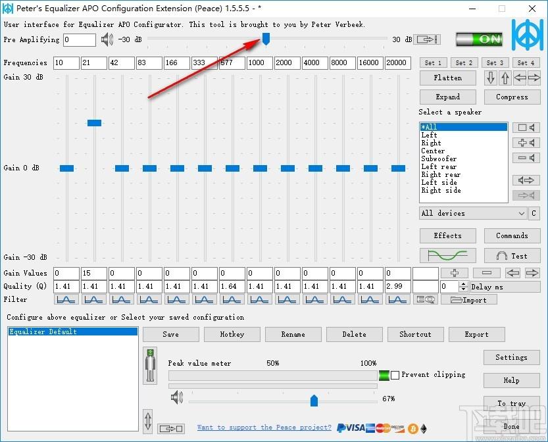Remove a band with the minus button

tap(487, 273)
